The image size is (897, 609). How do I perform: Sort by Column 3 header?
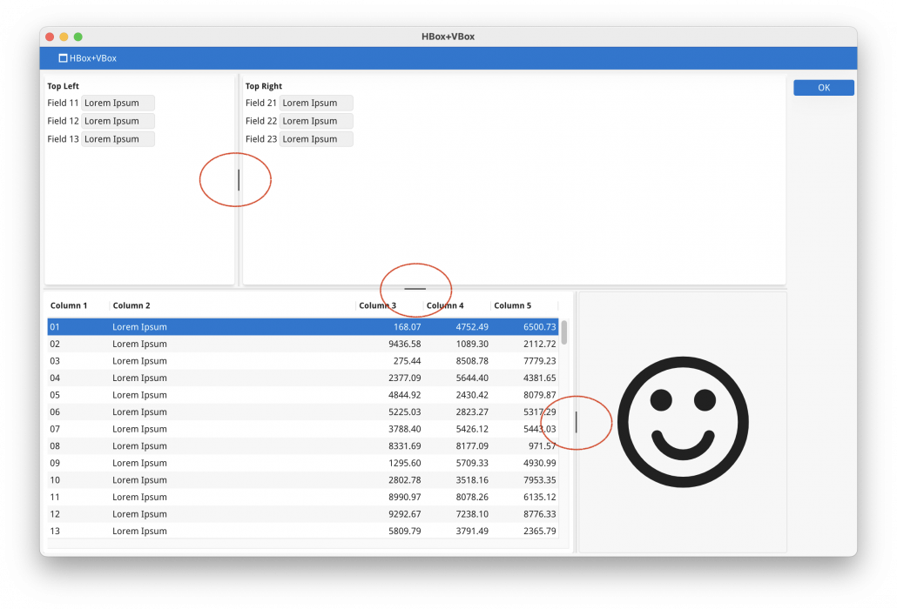378,305
